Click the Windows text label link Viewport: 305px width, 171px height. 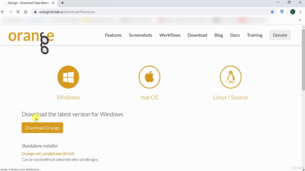[x=68, y=97]
